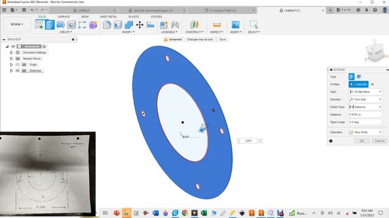
Task: Open the Operation New Body dropdown
Action: coord(365,132)
